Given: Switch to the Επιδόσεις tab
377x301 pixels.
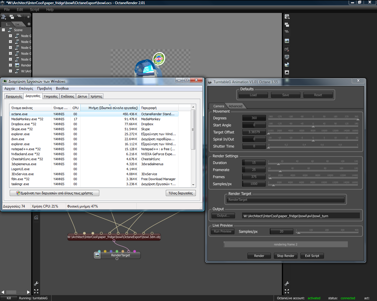Looking at the screenshot, I should click(x=67, y=96).
